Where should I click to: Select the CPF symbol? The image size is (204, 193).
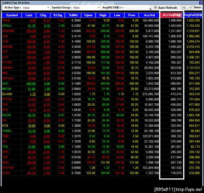click(5, 105)
